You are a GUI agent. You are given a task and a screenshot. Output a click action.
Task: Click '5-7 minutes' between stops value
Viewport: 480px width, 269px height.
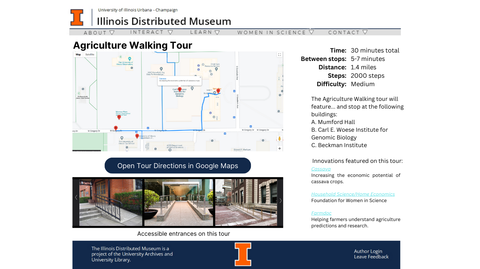click(368, 59)
